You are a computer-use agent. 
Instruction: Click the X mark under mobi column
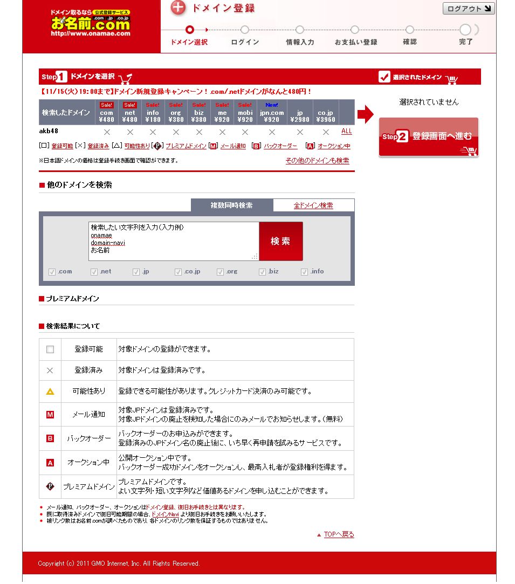coord(245,132)
